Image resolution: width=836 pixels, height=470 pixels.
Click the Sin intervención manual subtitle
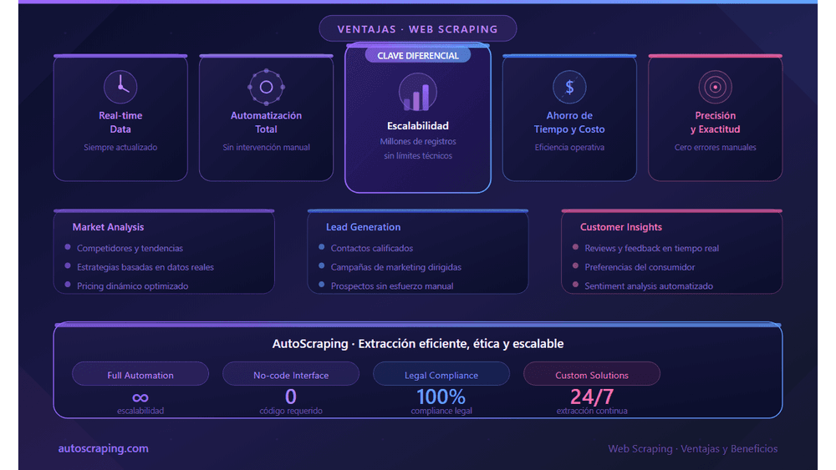tap(266, 148)
